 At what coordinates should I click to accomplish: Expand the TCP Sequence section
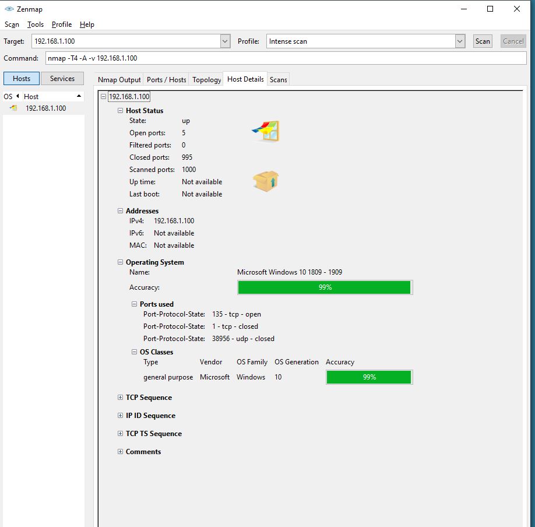[120, 398]
